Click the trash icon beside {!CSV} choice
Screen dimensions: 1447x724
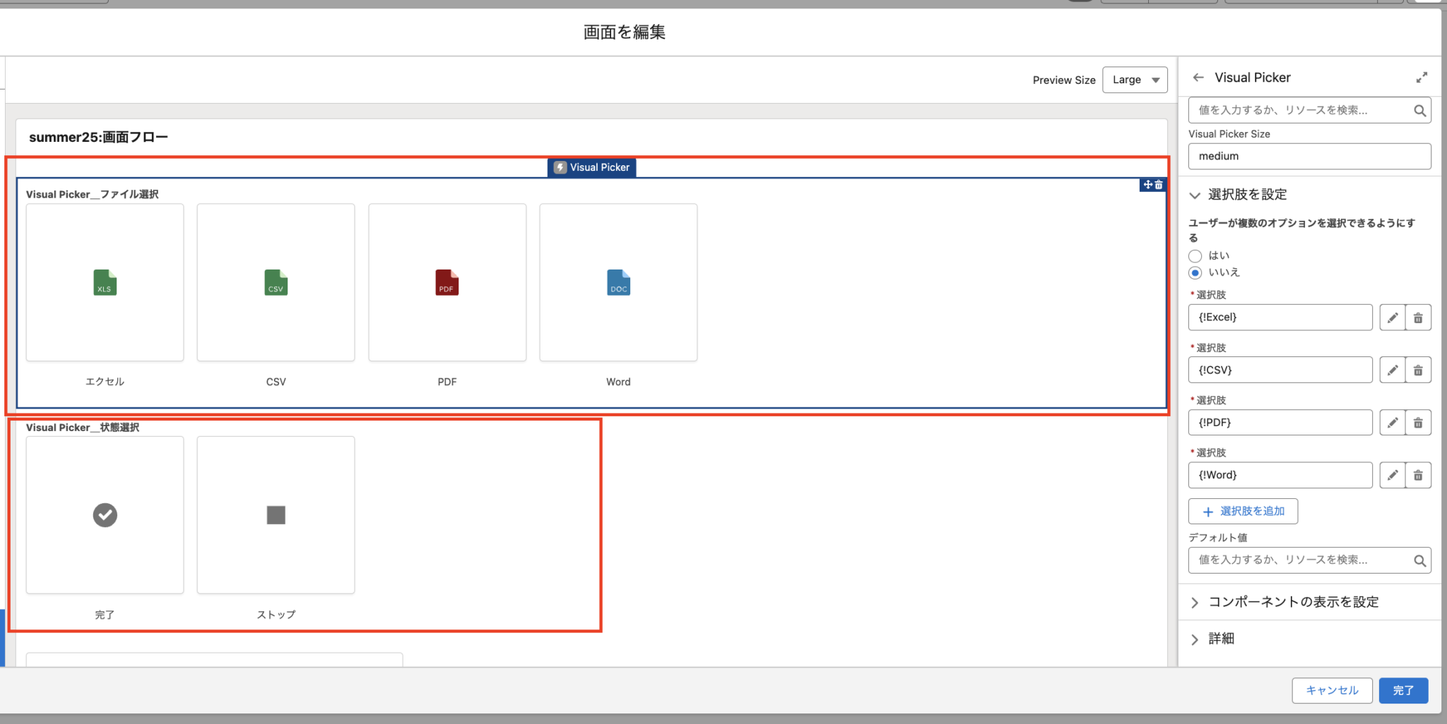[x=1419, y=369]
